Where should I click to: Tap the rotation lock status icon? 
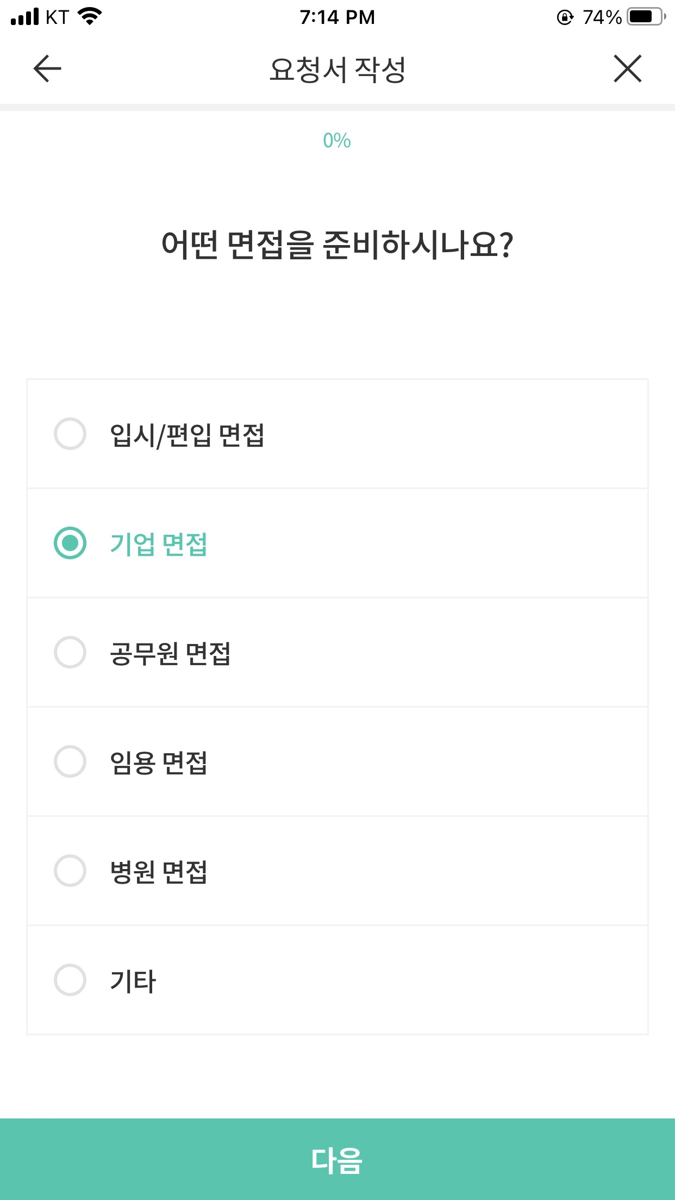coord(565,17)
